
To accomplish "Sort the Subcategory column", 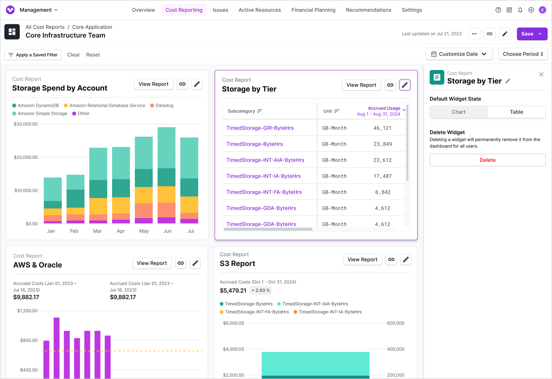I will [260, 111].
